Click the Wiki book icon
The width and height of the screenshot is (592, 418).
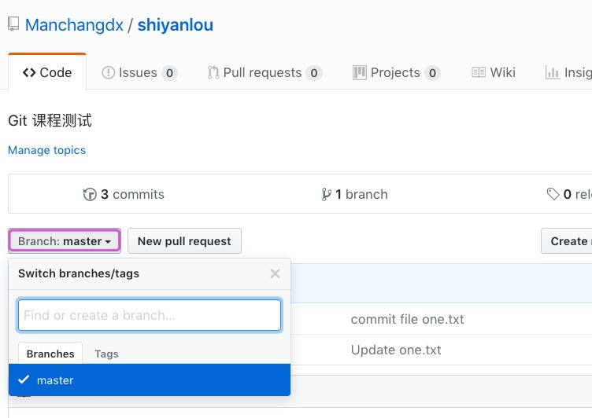(x=479, y=73)
